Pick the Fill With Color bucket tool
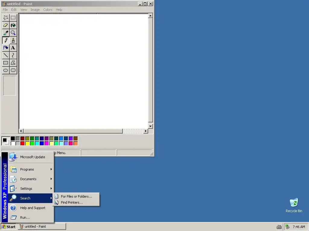The image size is (309, 231). [x=13, y=25]
